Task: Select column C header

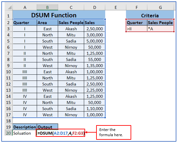Action: tap(71, 7)
